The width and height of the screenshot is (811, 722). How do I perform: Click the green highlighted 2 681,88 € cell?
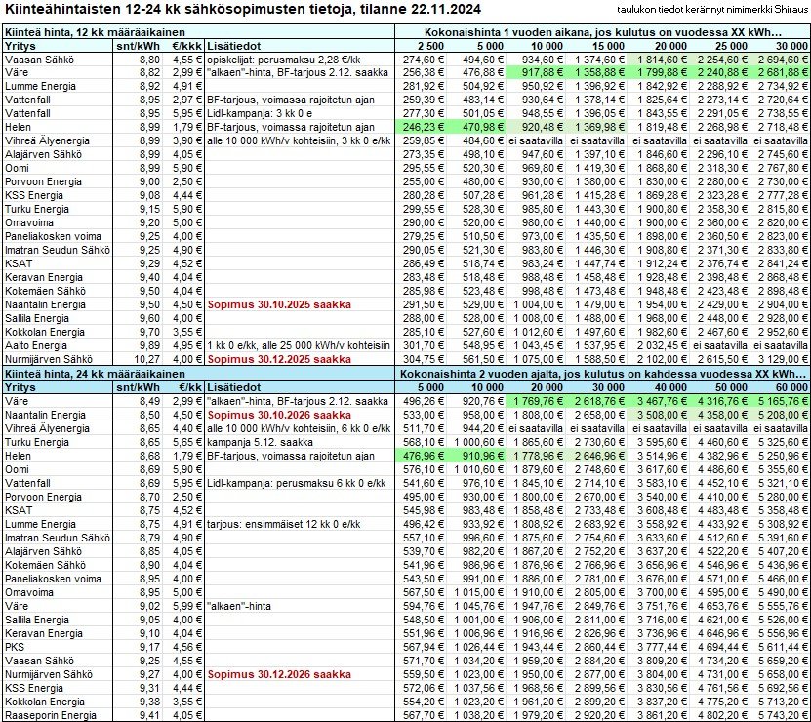pyautogui.click(x=780, y=72)
